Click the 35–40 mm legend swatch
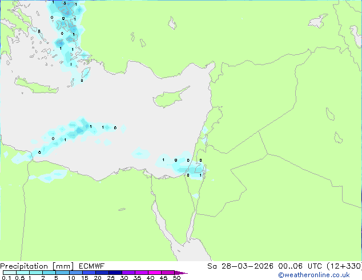 click(x=141, y=273)
